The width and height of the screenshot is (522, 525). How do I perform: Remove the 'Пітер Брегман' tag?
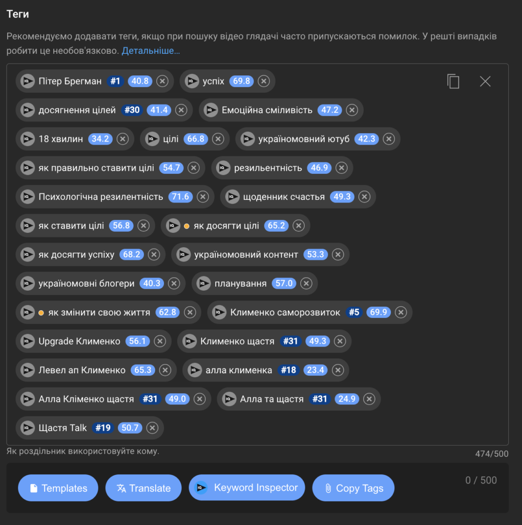(x=162, y=81)
